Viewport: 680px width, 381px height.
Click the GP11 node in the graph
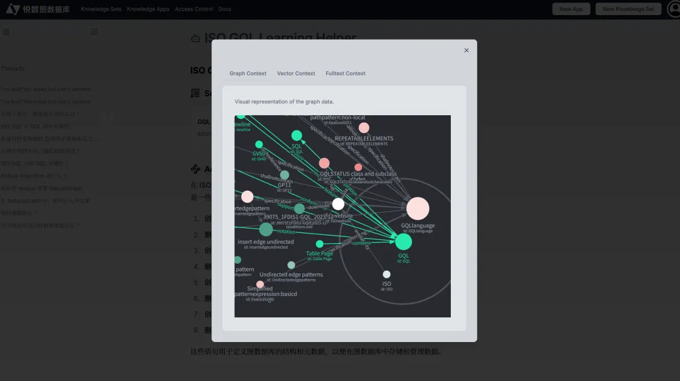[285, 174]
